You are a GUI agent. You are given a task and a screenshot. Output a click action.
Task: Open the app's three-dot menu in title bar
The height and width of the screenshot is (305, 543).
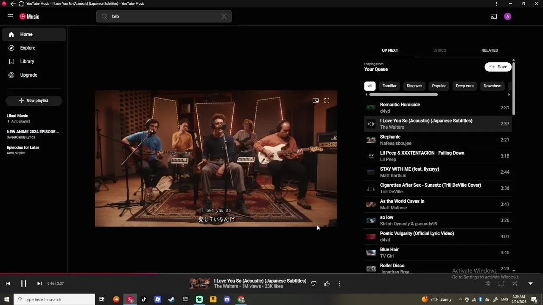[496, 4]
